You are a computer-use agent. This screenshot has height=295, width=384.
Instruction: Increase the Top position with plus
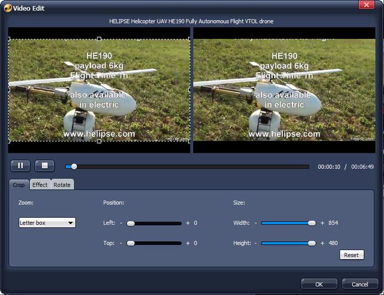point(188,243)
